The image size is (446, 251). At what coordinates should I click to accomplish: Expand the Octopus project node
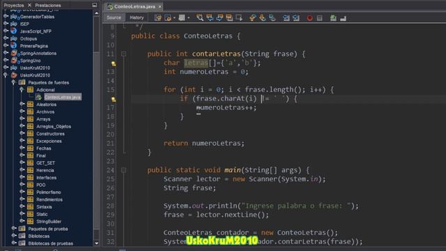pyautogui.click(x=6, y=38)
